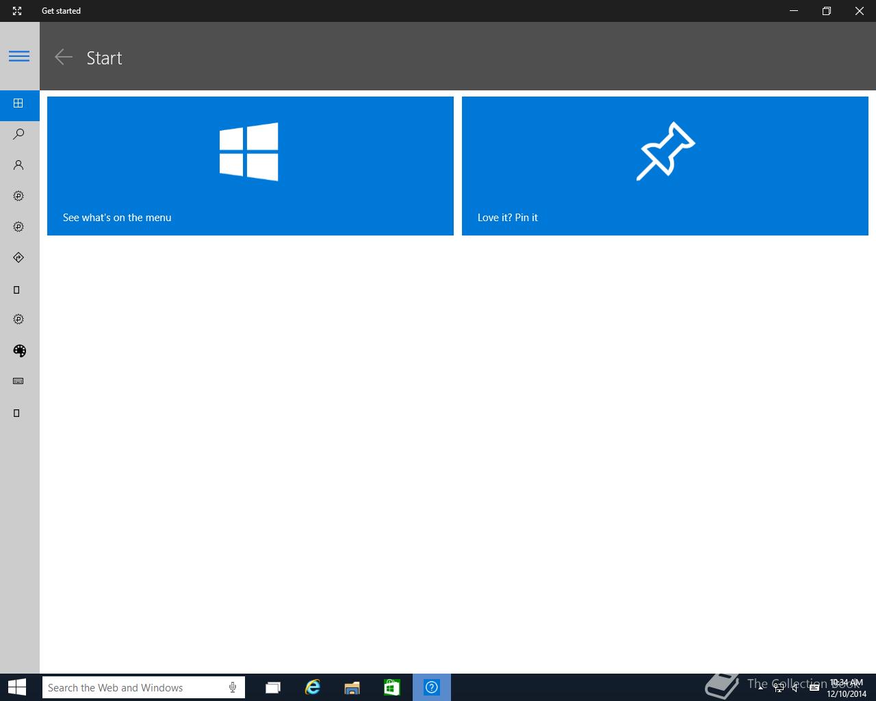Image resolution: width=876 pixels, height=701 pixels.
Task: Open the hamburger navigation menu
Action: (x=19, y=56)
